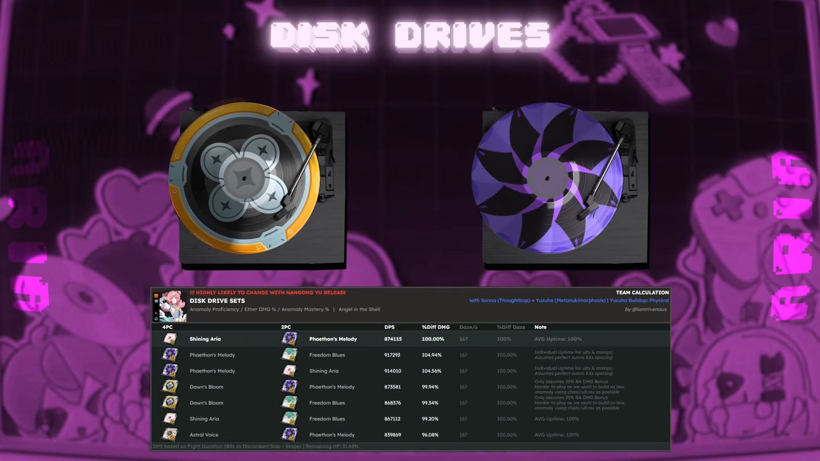Click the gold-rimmed vinyl record on the left turntable
Viewport: 820px width, 461px height.
(x=244, y=178)
